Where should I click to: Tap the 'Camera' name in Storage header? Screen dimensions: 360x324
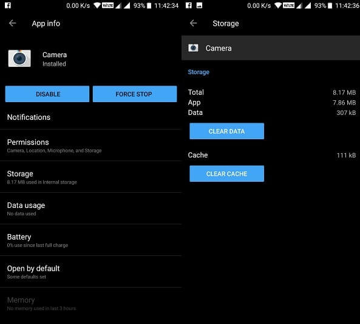[219, 48]
